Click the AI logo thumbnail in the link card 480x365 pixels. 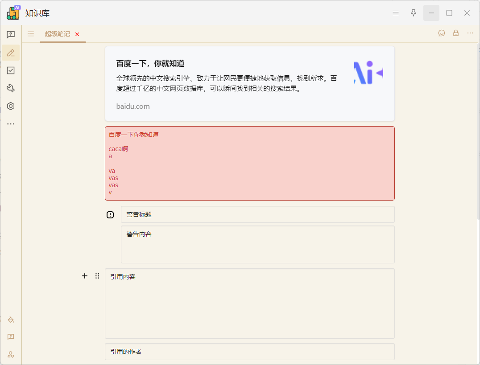368,73
